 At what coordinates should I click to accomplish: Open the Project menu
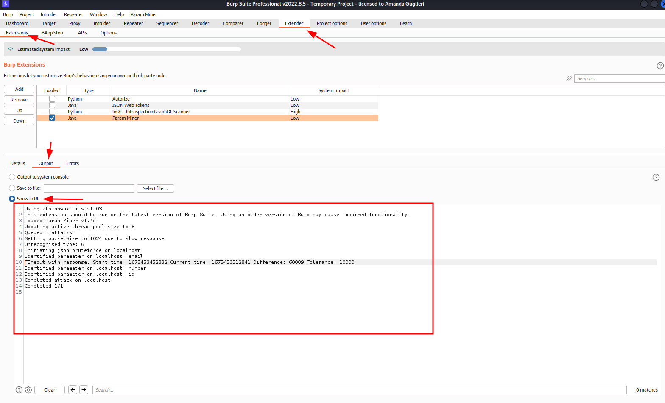point(27,14)
